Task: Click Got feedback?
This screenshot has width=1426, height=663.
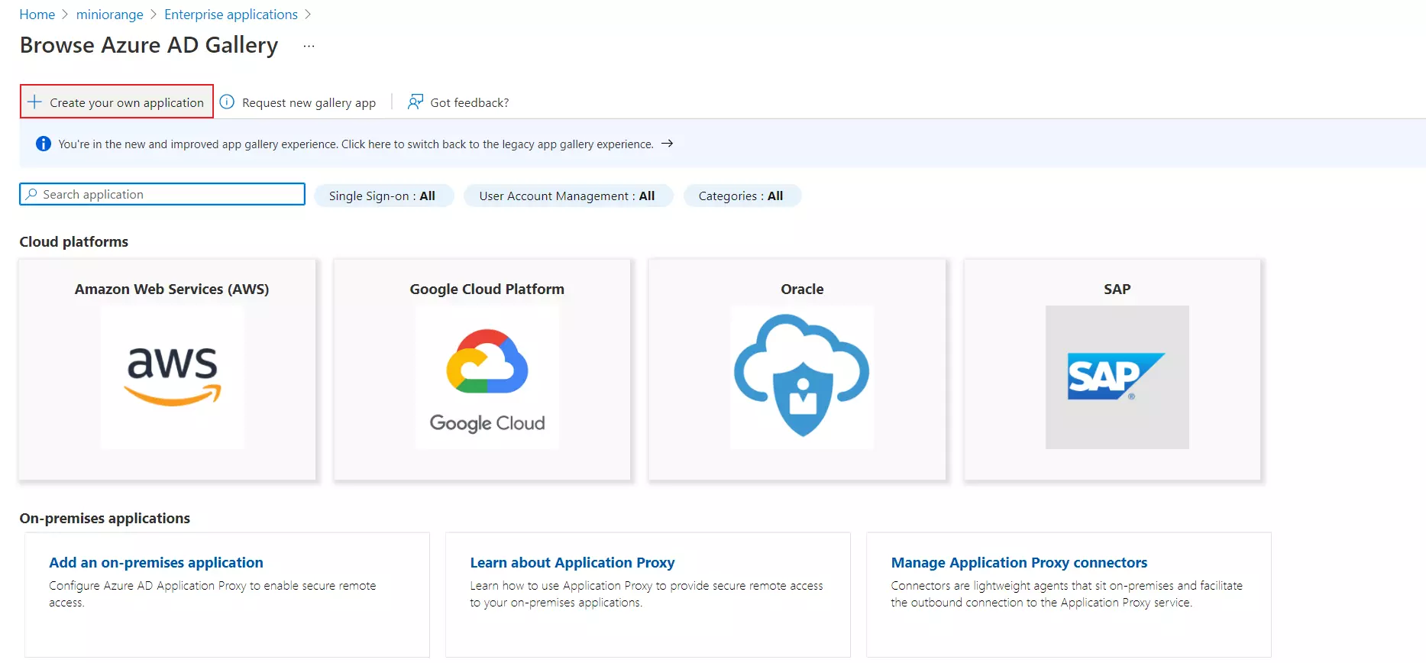Action: (469, 102)
